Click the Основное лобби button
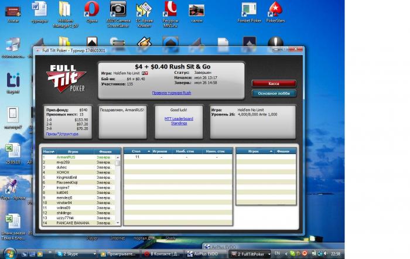 [x=274, y=93]
